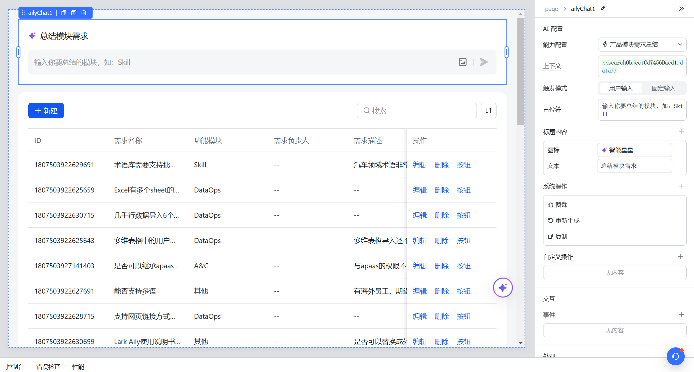Open the customer support headset button

coord(675,356)
